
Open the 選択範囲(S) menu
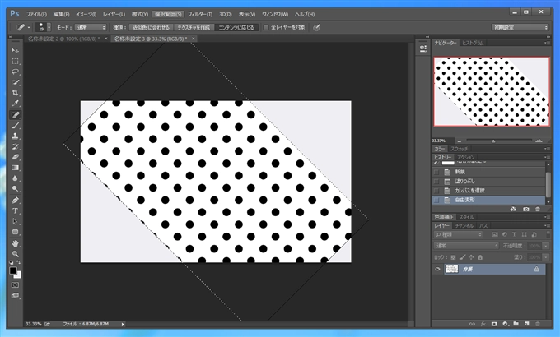tap(168, 14)
